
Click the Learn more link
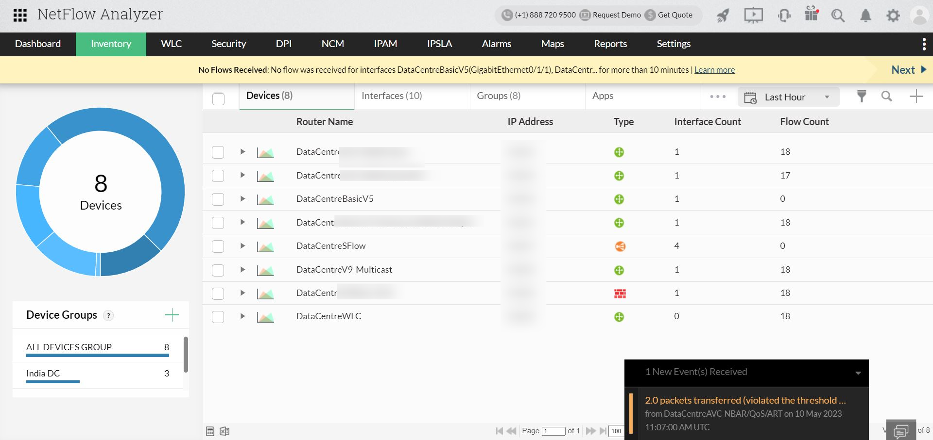pyautogui.click(x=714, y=70)
